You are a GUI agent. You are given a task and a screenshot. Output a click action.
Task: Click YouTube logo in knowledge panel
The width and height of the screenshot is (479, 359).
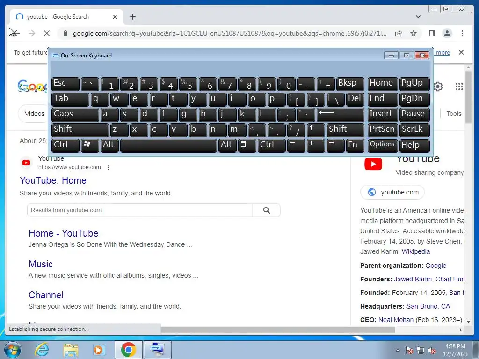tap(373, 164)
